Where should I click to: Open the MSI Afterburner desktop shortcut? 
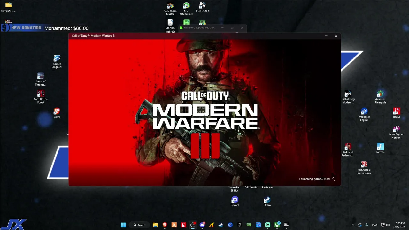click(x=186, y=9)
